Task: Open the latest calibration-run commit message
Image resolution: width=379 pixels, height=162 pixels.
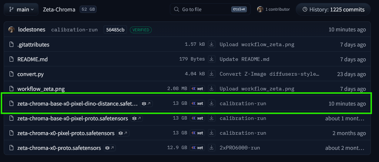Action: tap(74, 30)
